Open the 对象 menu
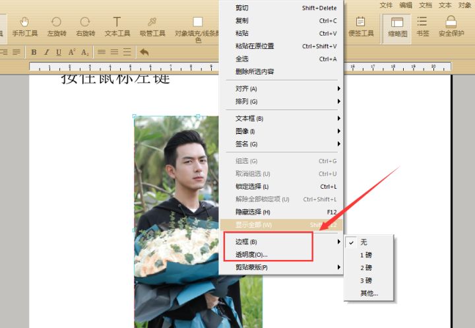 pyautogui.click(x=464, y=5)
